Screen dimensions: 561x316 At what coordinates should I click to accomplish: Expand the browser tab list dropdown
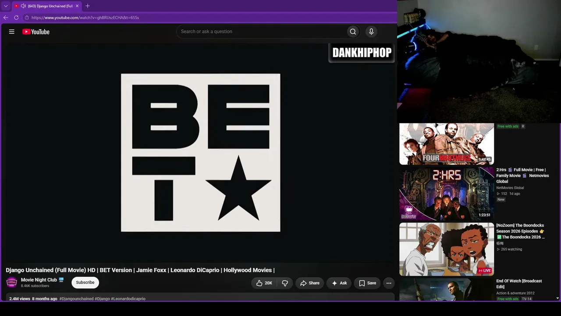(x=6, y=6)
